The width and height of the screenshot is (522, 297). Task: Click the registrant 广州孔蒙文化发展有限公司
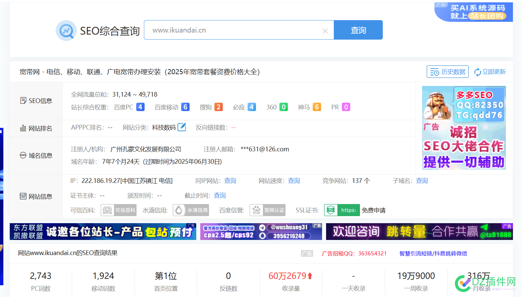pyautogui.click(x=146, y=149)
